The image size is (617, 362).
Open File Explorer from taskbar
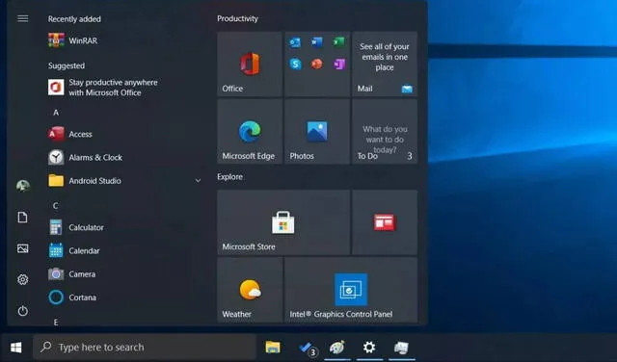[273, 348]
